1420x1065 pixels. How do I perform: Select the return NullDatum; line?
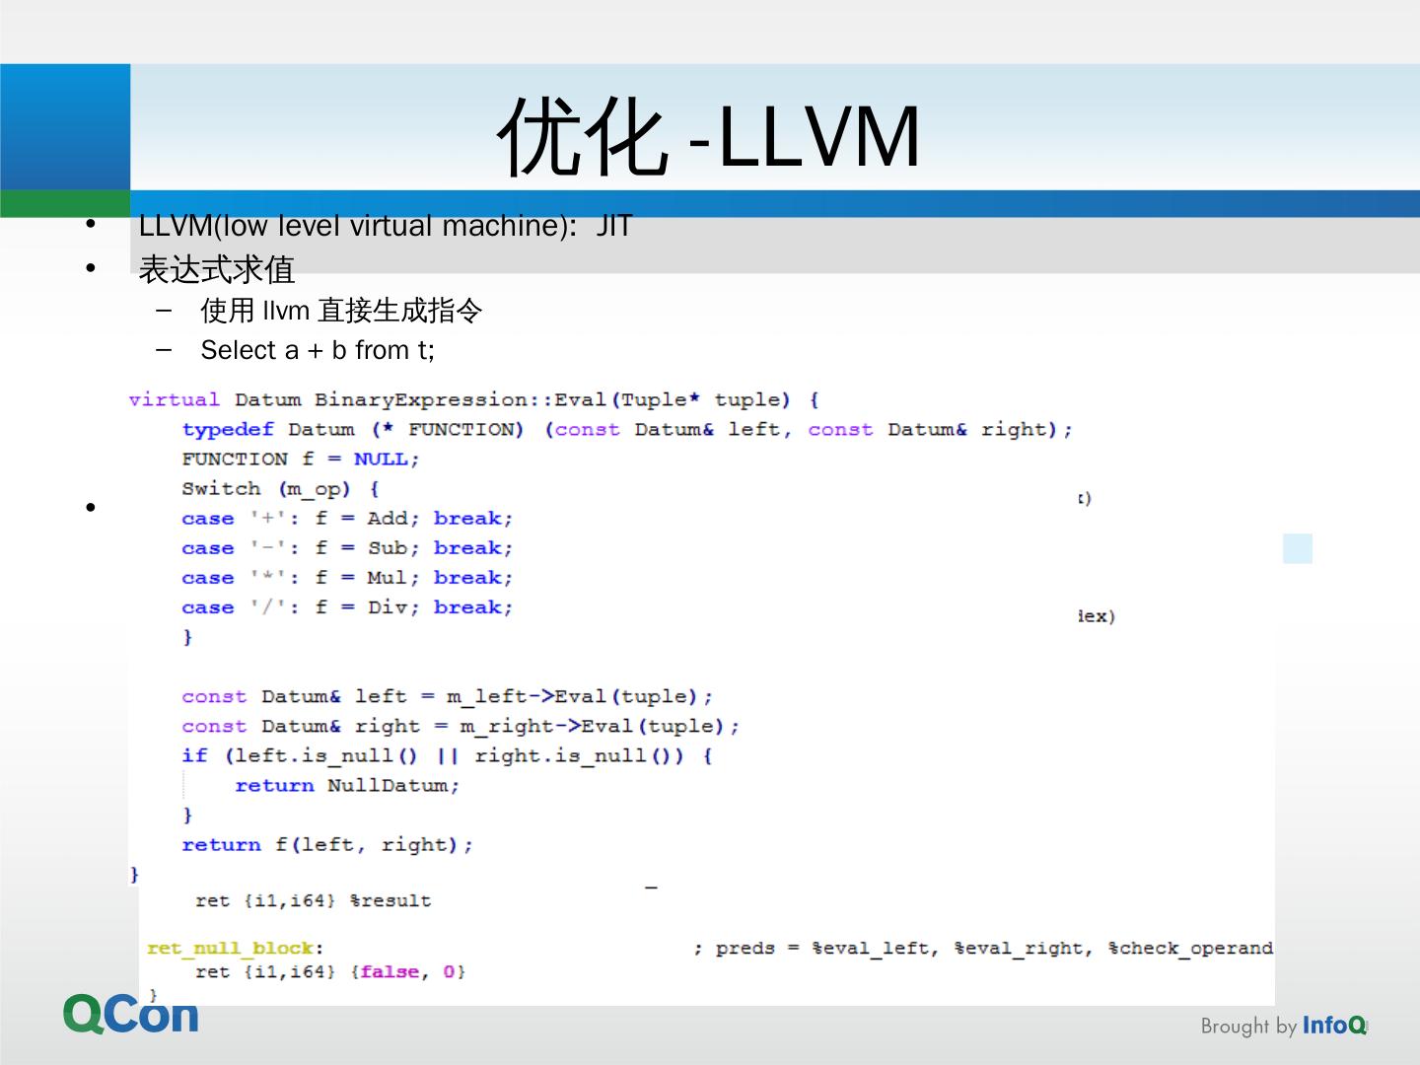click(x=347, y=786)
